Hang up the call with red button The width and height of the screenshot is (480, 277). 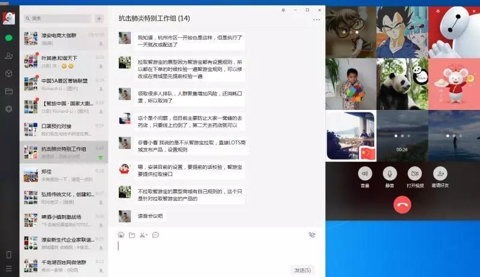(x=402, y=205)
